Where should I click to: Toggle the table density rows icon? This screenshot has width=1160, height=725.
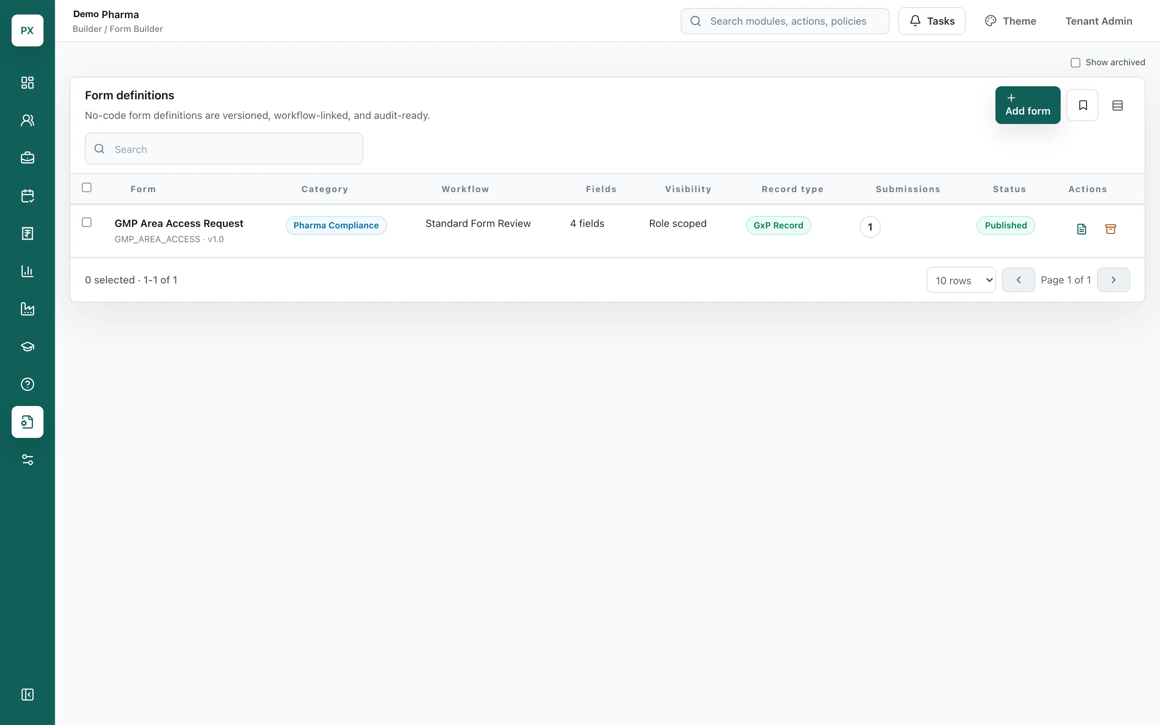[1117, 105]
